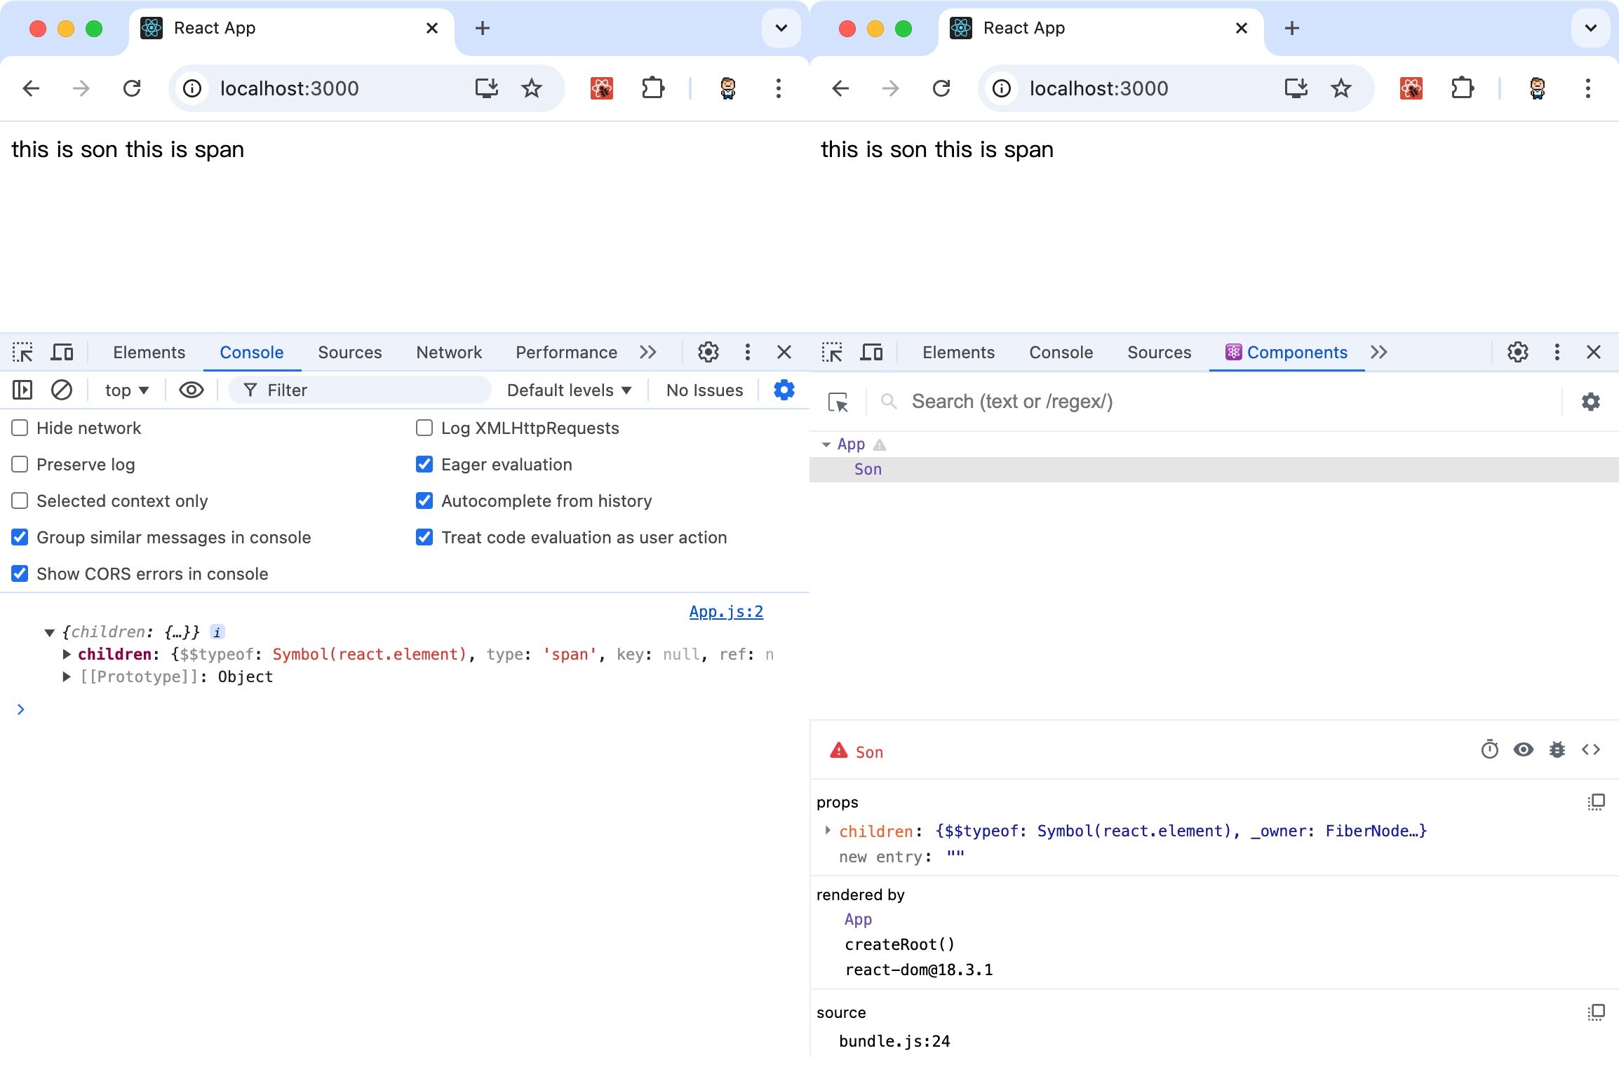Collapse the App component tree node
The image size is (1619, 1067).
coord(826,444)
